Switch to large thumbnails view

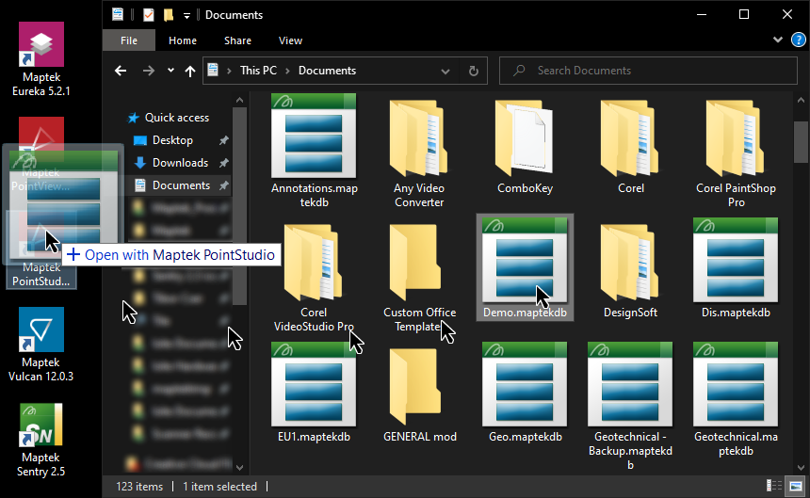click(794, 487)
